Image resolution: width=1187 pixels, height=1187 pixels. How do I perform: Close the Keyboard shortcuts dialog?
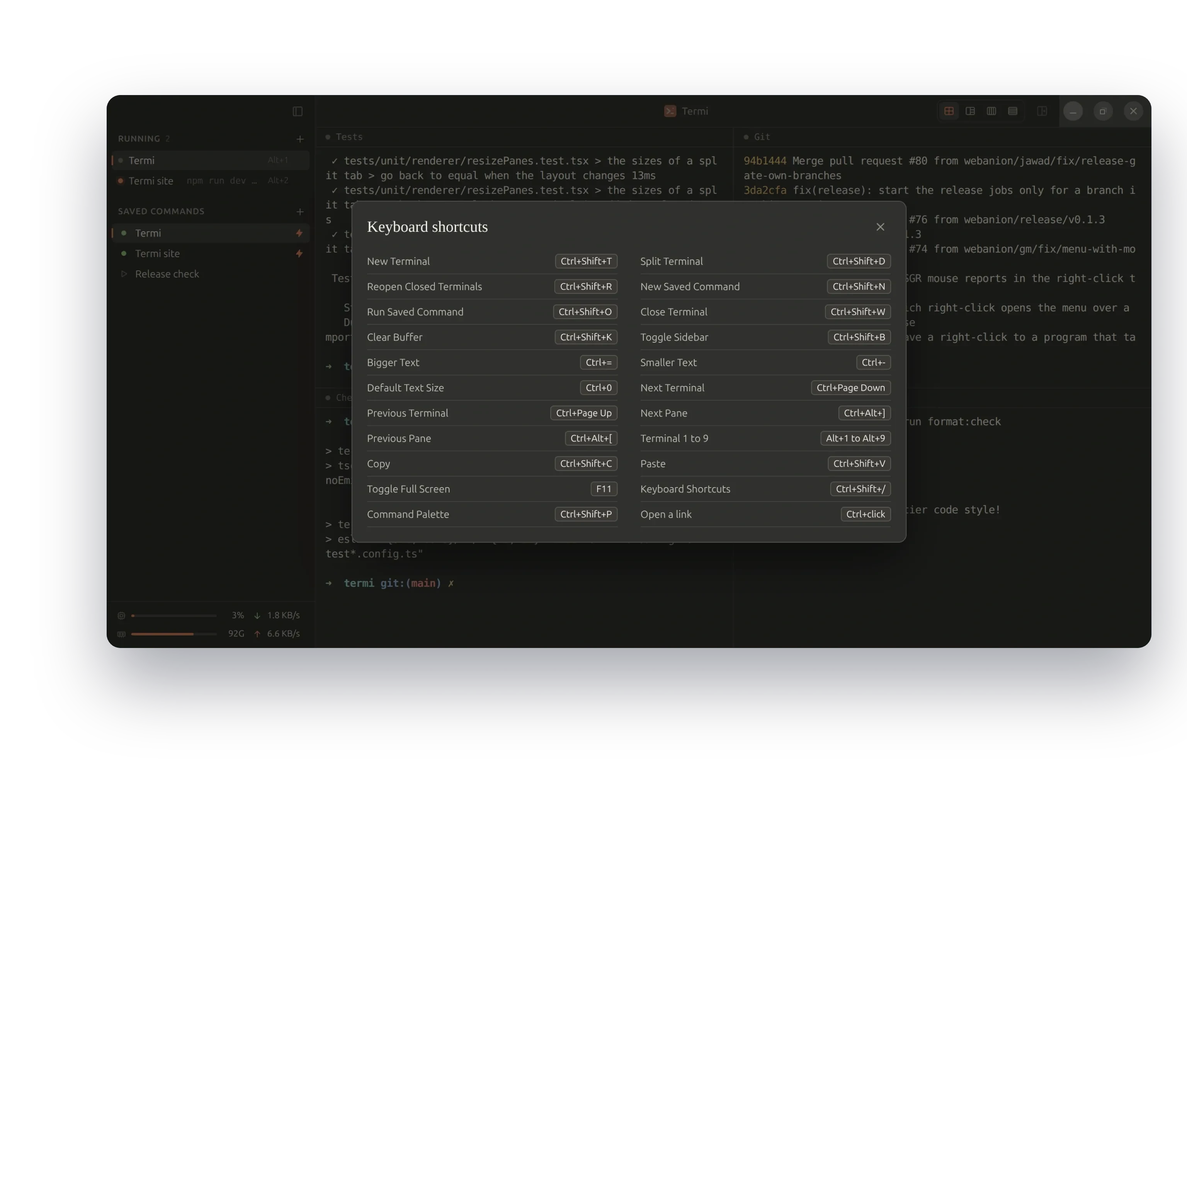[x=880, y=227]
